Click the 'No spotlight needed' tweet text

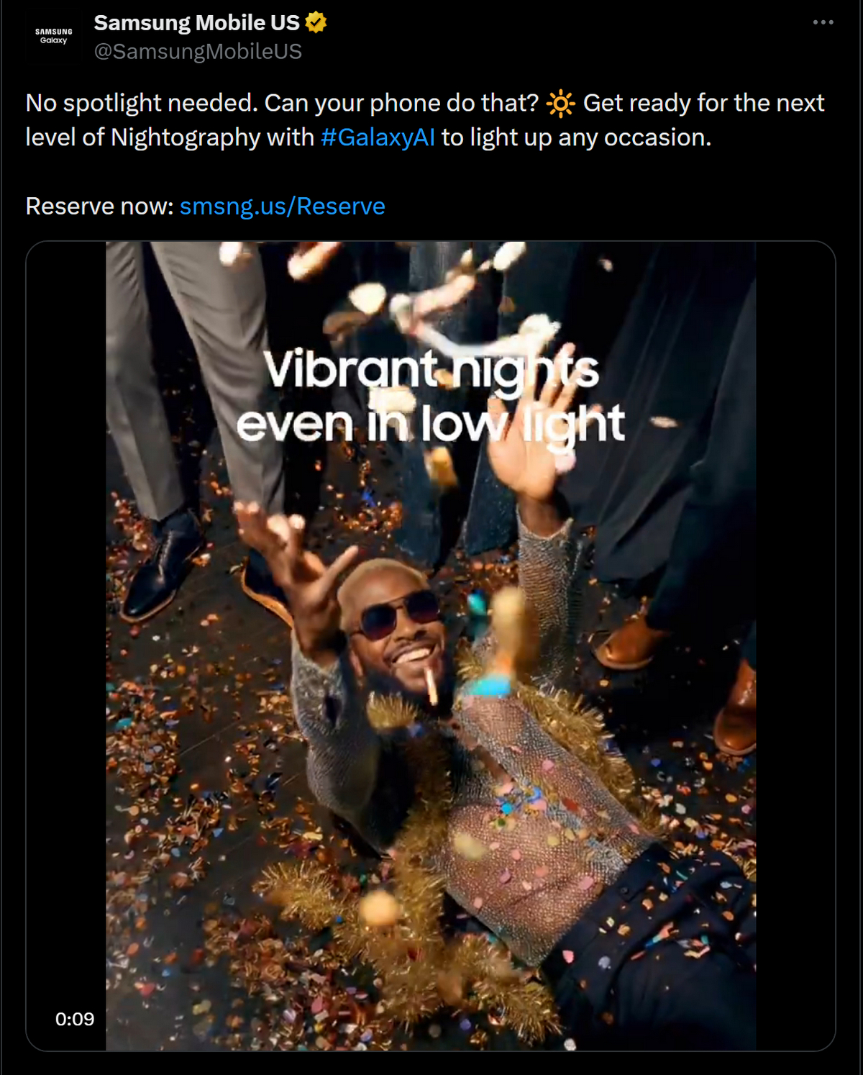(x=142, y=104)
